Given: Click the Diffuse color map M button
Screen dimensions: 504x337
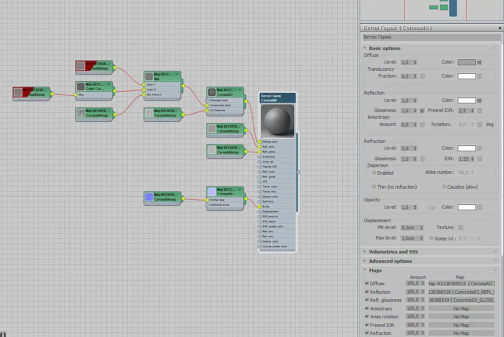Looking at the screenshot, I should pyautogui.click(x=479, y=62).
